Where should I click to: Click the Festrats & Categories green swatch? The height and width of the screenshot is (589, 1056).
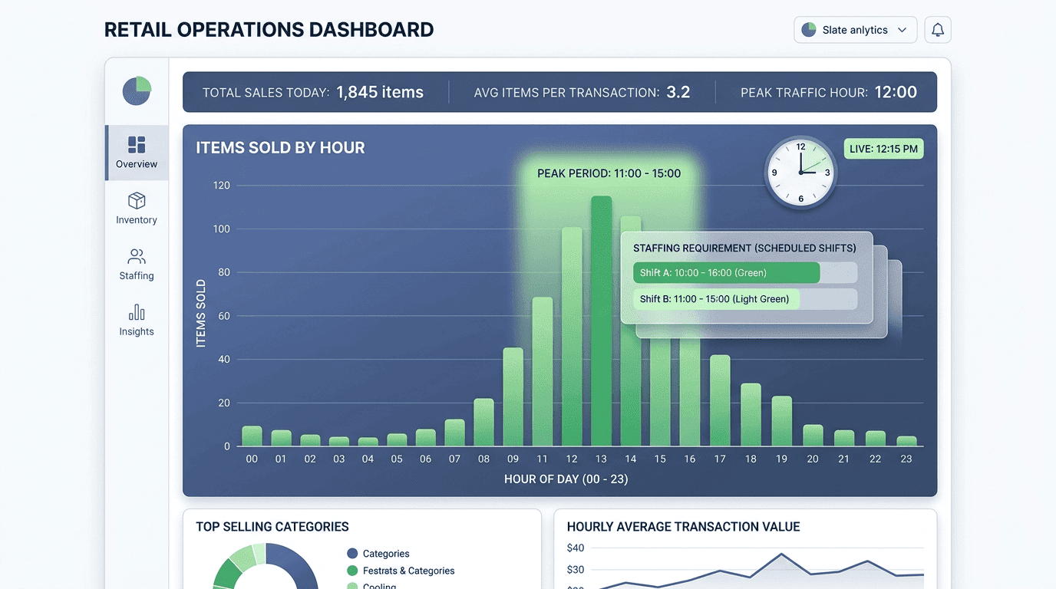point(352,571)
